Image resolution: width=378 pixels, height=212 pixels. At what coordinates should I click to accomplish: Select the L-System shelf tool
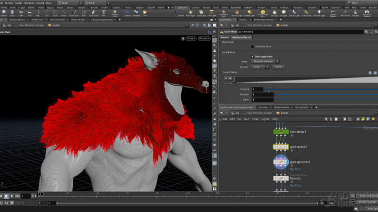[x=127, y=13]
